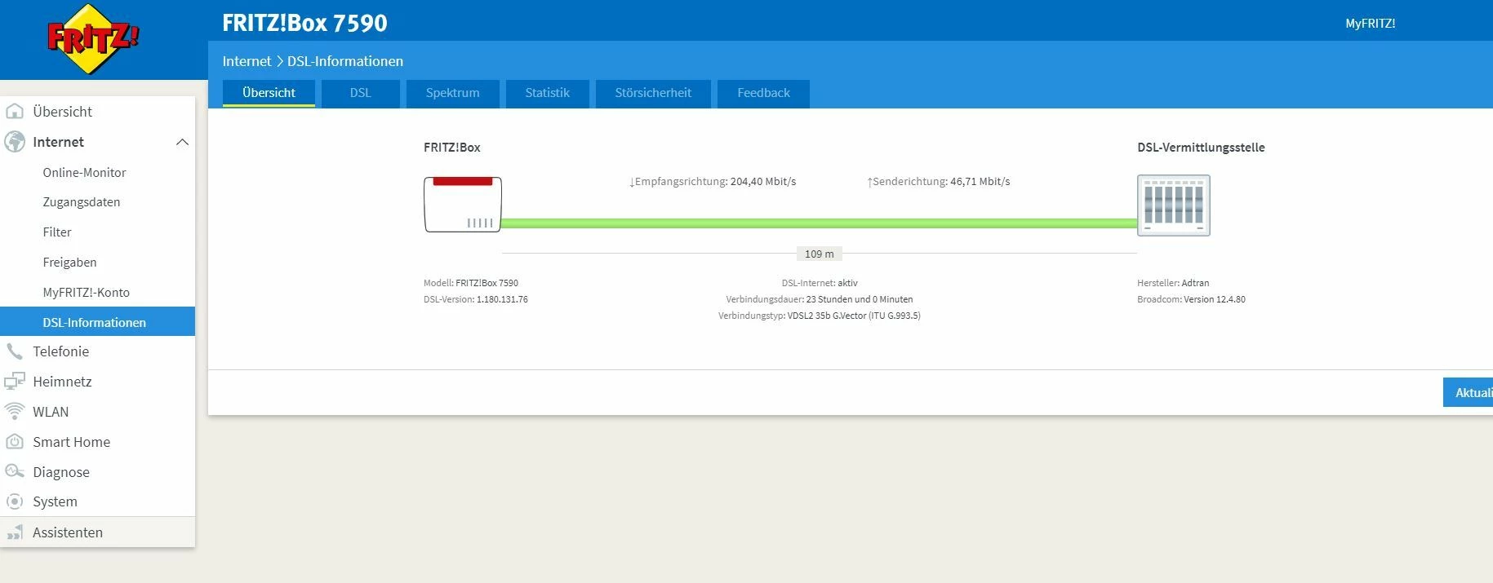Click the Diagnose icon

coord(15,471)
